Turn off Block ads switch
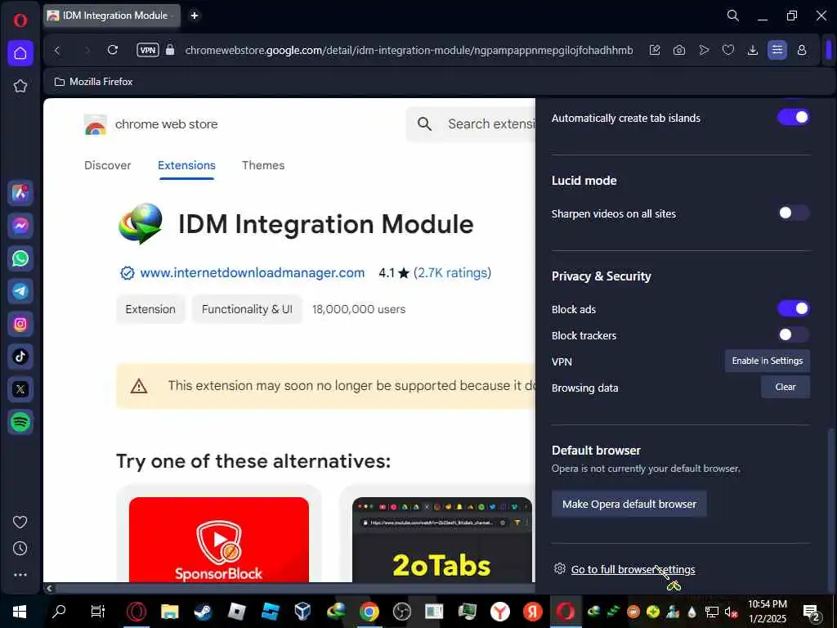 [793, 308]
